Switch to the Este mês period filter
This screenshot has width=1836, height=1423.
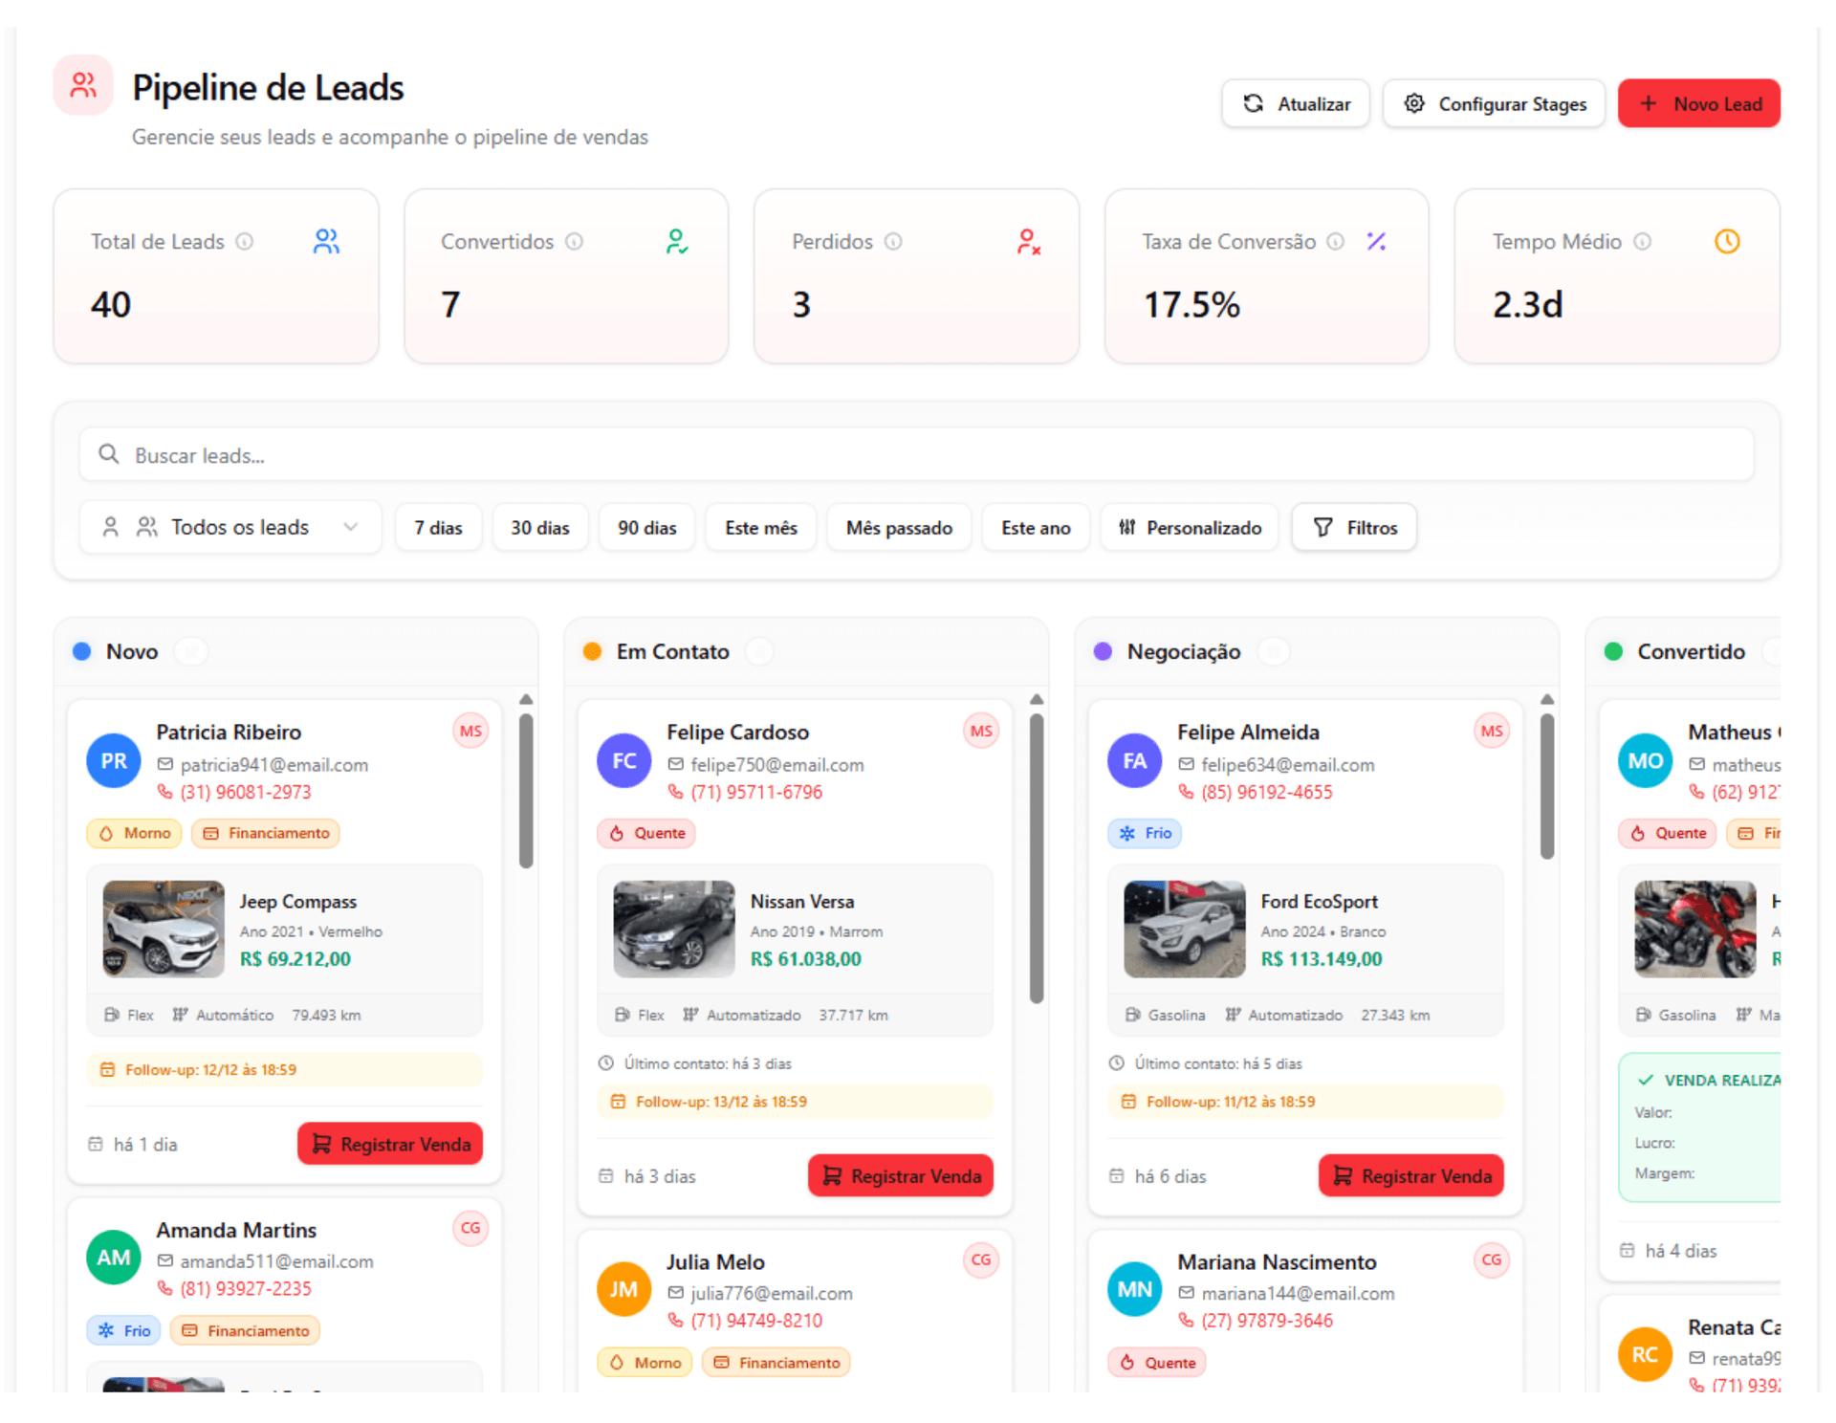click(x=760, y=527)
